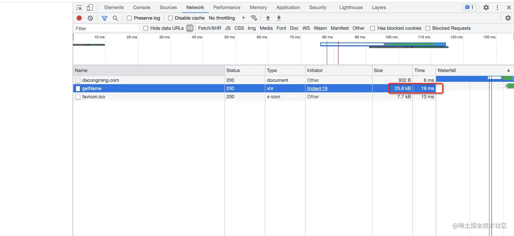The image size is (514, 236).
Task: Click the Filter text input
Action: [x=106, y=29]
